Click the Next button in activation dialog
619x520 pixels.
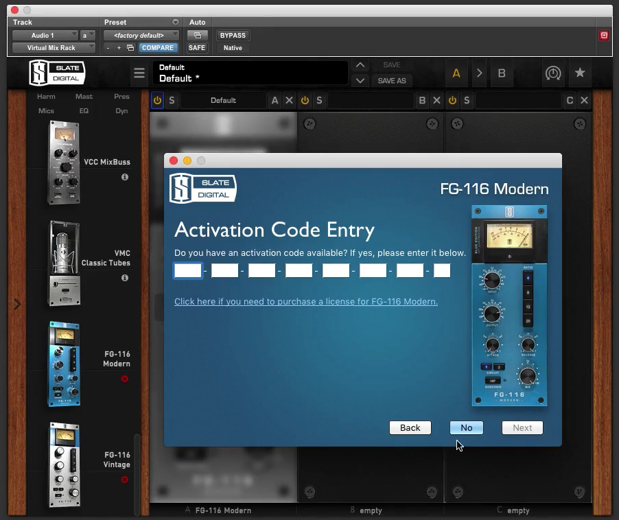click(522, 427)
